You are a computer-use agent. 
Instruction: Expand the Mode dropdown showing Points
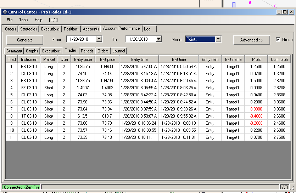[x=218, y=39]
